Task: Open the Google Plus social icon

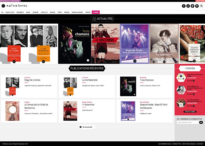Action: 188,6
